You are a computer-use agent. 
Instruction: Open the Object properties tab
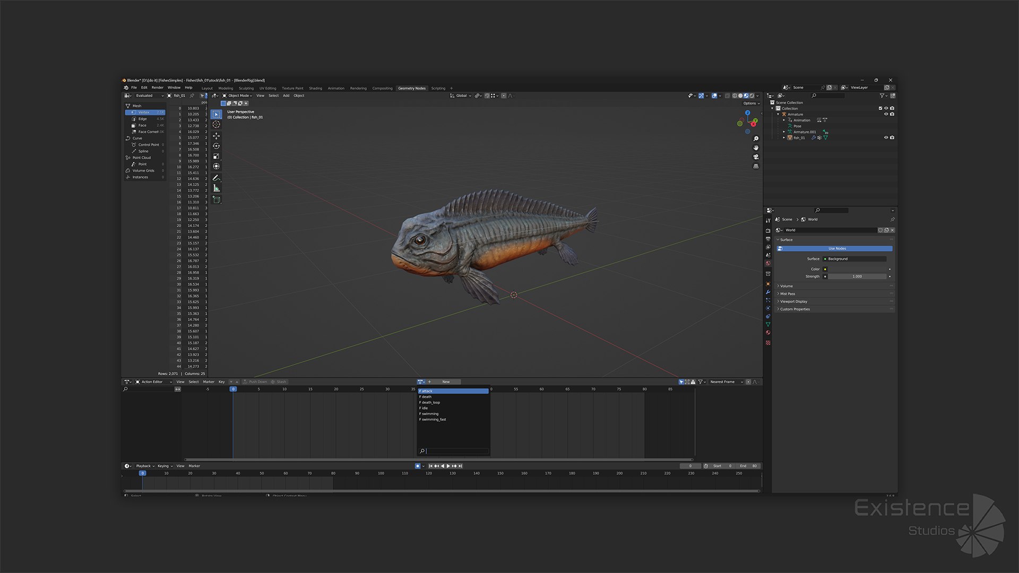768,284
